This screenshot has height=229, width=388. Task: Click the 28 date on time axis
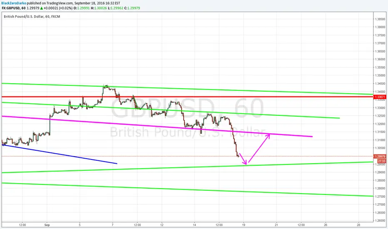(358, 225)
